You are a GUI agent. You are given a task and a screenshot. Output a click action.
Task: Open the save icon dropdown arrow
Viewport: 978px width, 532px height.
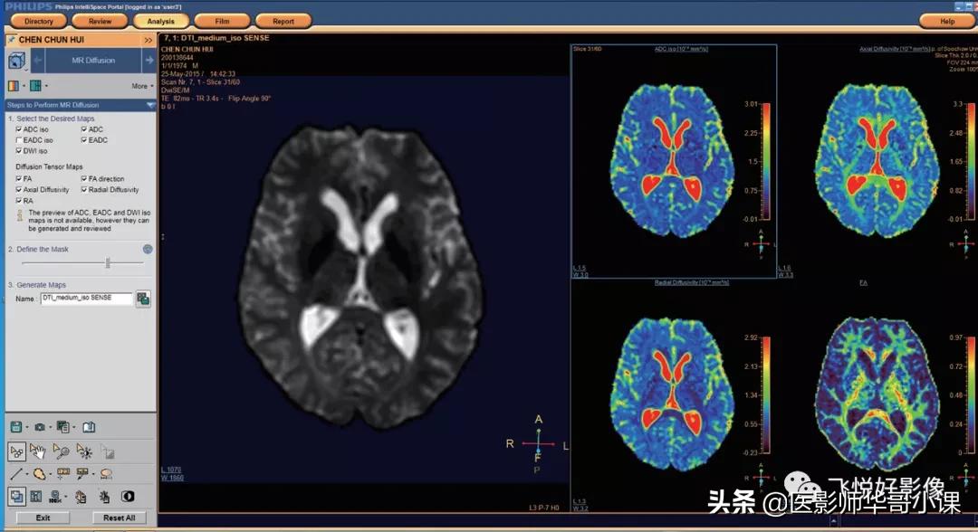27,427
